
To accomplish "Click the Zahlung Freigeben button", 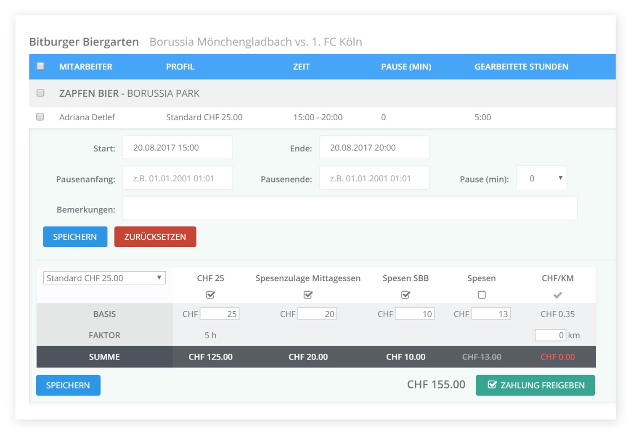I will [x=535, y=385].
